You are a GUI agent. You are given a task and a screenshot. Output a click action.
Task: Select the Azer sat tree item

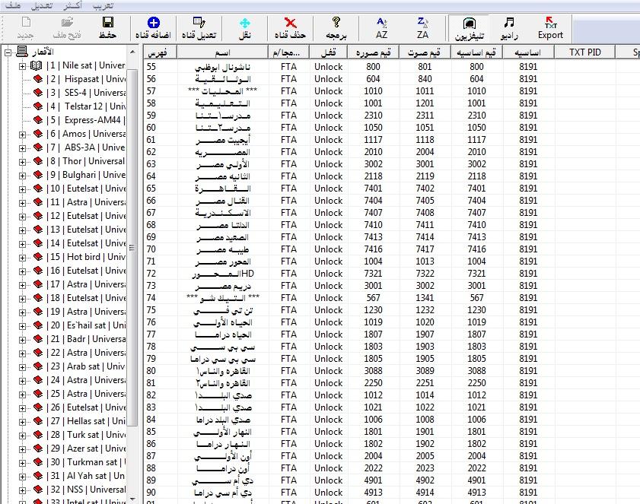[x=86, y=449]
